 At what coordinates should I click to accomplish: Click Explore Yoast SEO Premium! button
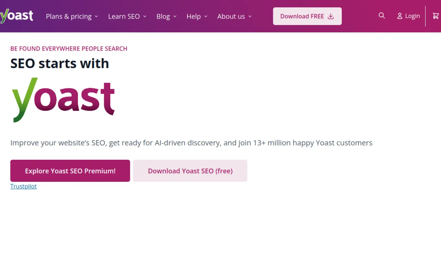tap(70, 171)
